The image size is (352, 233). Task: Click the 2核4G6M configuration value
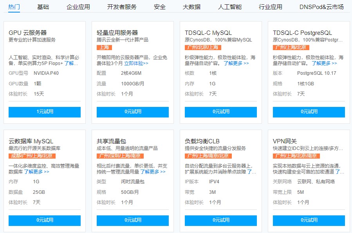click(x=131, y=73)
